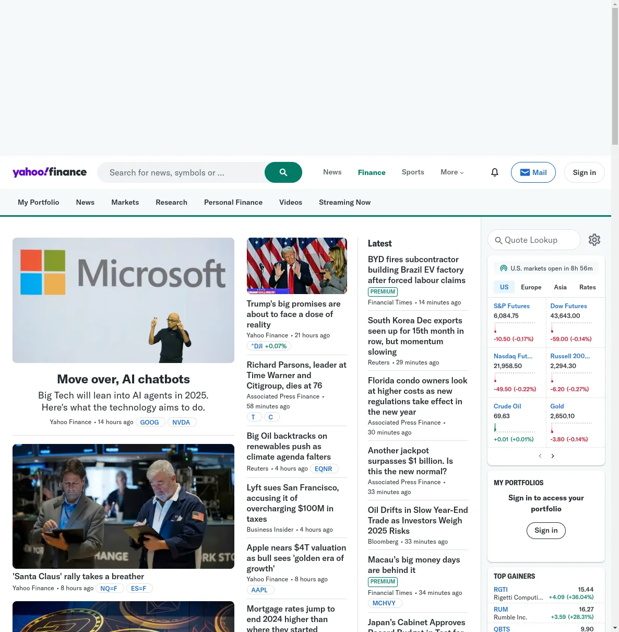Switch to the Rates tab
Screen dimensions: 619x632
point(588,287)
